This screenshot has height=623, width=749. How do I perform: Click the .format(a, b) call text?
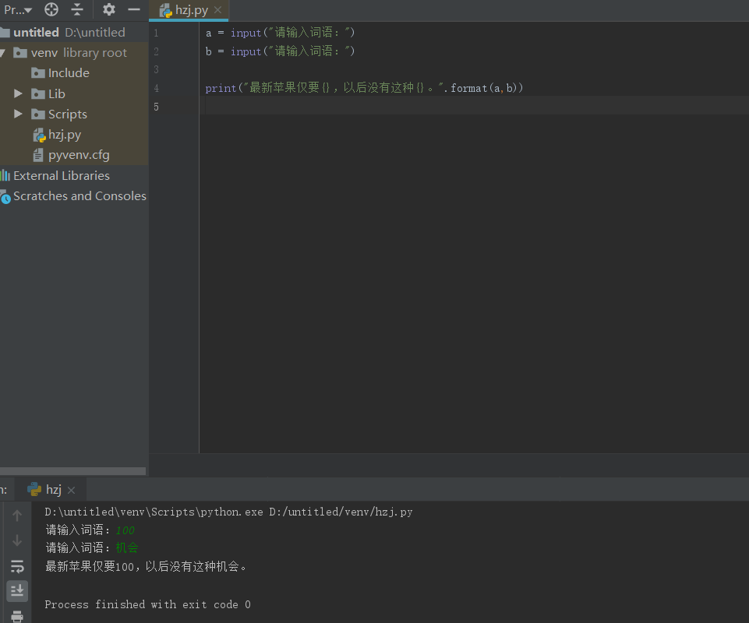[x=483, y=88]
